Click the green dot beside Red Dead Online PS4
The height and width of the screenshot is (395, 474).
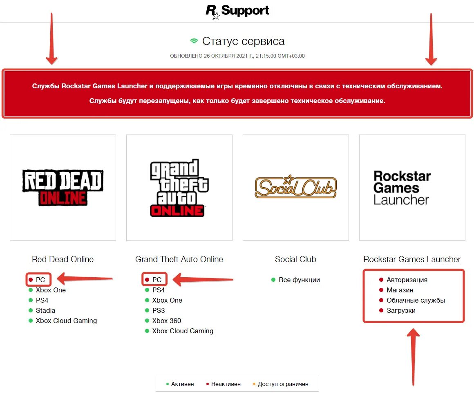click(x=31, y=300)
